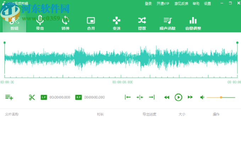Screen dimensions: 241x163
Task: Click the timeline ruler under waveform
Action: pos(121,76)
